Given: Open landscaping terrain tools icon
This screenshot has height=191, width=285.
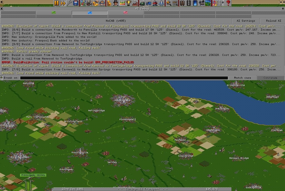Looking at the screenshot, I should 208,3.
